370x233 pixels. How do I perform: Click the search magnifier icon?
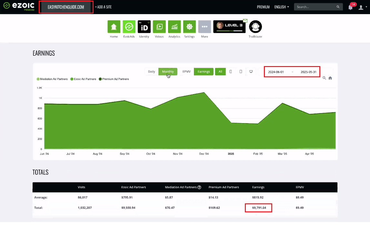click(x=338, y=7)
